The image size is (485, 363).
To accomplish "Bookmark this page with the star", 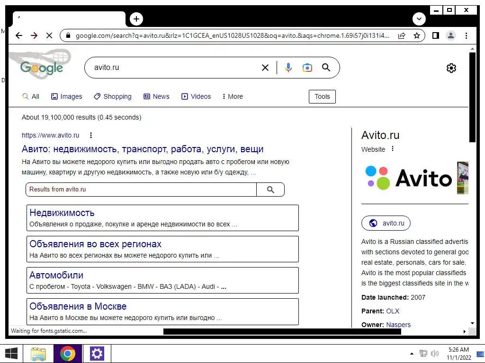I will click(x=417, y=35).
